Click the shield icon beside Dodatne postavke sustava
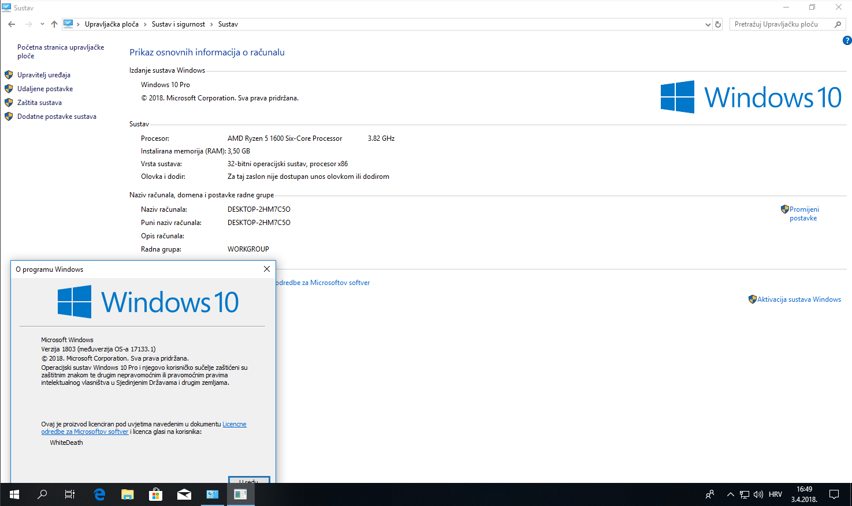Screen dimensions: 852x506 pyautogui.click(x=9, y=117)
